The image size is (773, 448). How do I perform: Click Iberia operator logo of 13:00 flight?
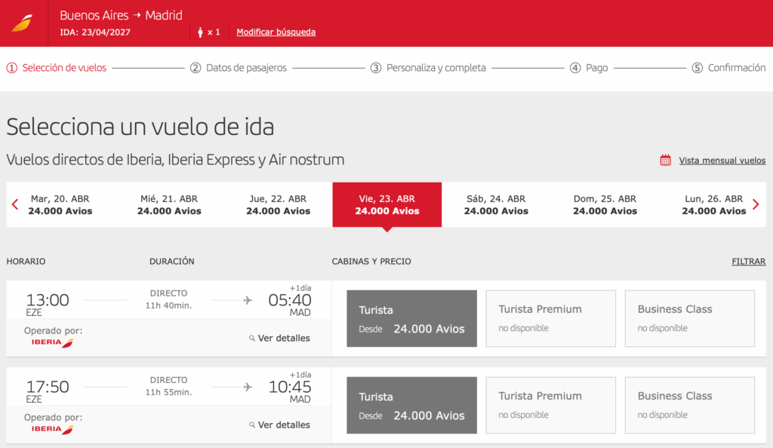(x=52, y=342)
